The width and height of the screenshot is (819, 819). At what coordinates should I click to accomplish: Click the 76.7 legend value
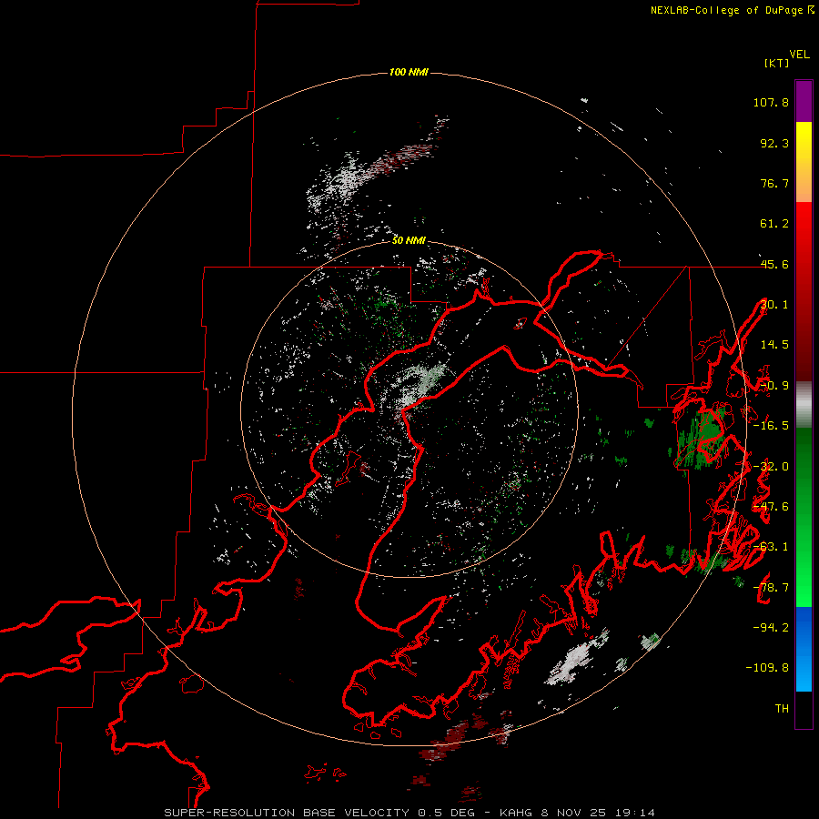tap(774, 183)
